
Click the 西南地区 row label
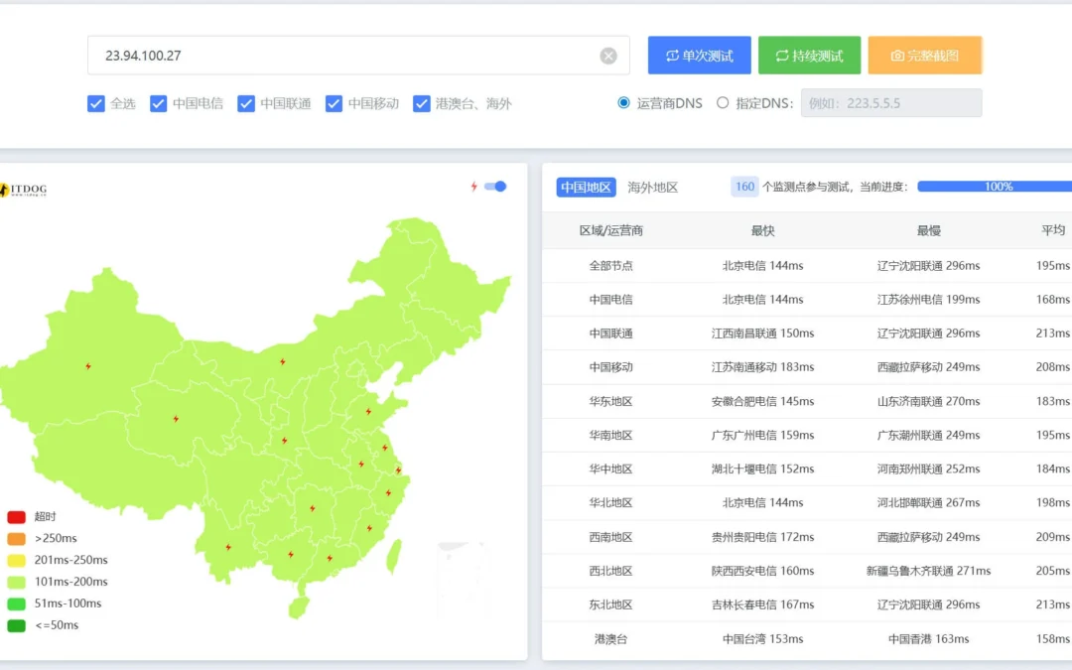[610, 537]
